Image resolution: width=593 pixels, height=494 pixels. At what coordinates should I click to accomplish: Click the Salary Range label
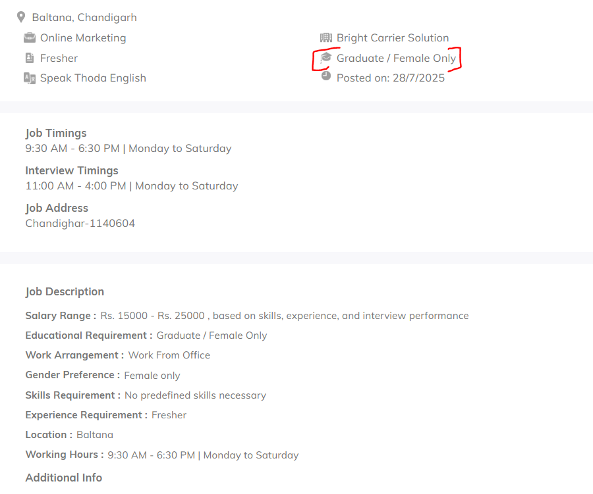(61, 316)
